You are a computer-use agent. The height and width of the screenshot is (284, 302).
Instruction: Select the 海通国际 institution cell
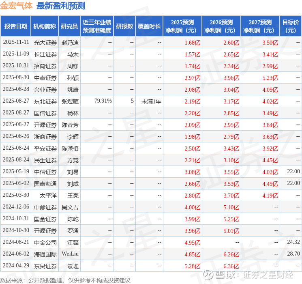coord(45,254)
